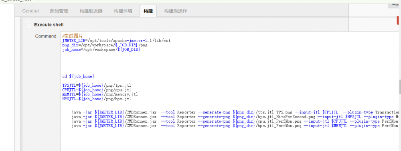Viewport: 401px width, 151px height.
Task: Click the java command generating hps.jtl_HitsPerSecond.png
Action: [x=235, y=117]
